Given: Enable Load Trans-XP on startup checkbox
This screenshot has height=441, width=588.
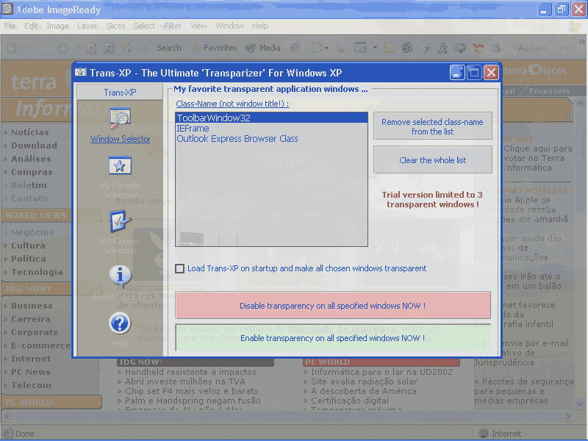Looking at the screenshot, I should (x=180, y=269).
